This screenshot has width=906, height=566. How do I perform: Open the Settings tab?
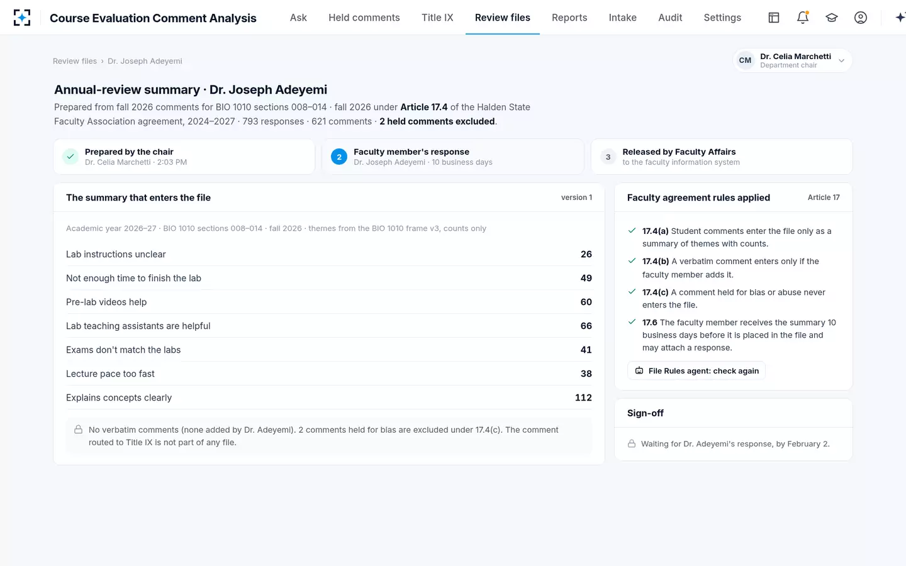(x=722, y=18)
